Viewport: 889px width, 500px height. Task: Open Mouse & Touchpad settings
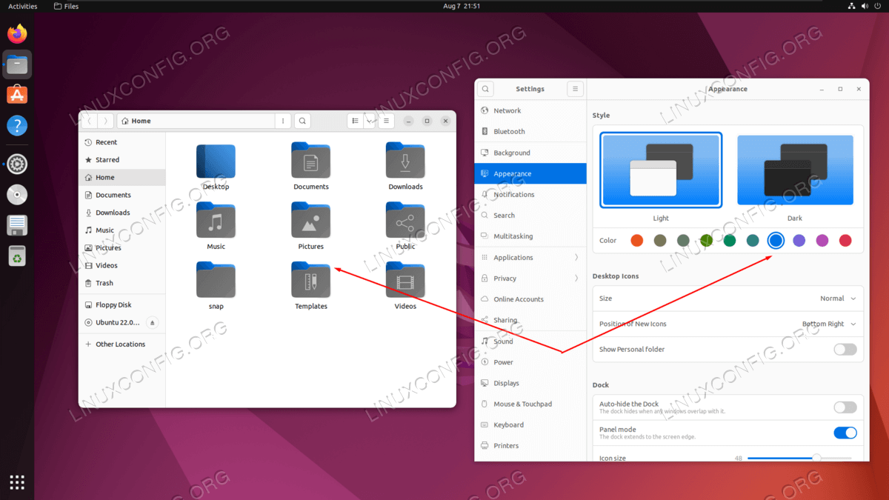pyautogui.click(x=530, y=404)
